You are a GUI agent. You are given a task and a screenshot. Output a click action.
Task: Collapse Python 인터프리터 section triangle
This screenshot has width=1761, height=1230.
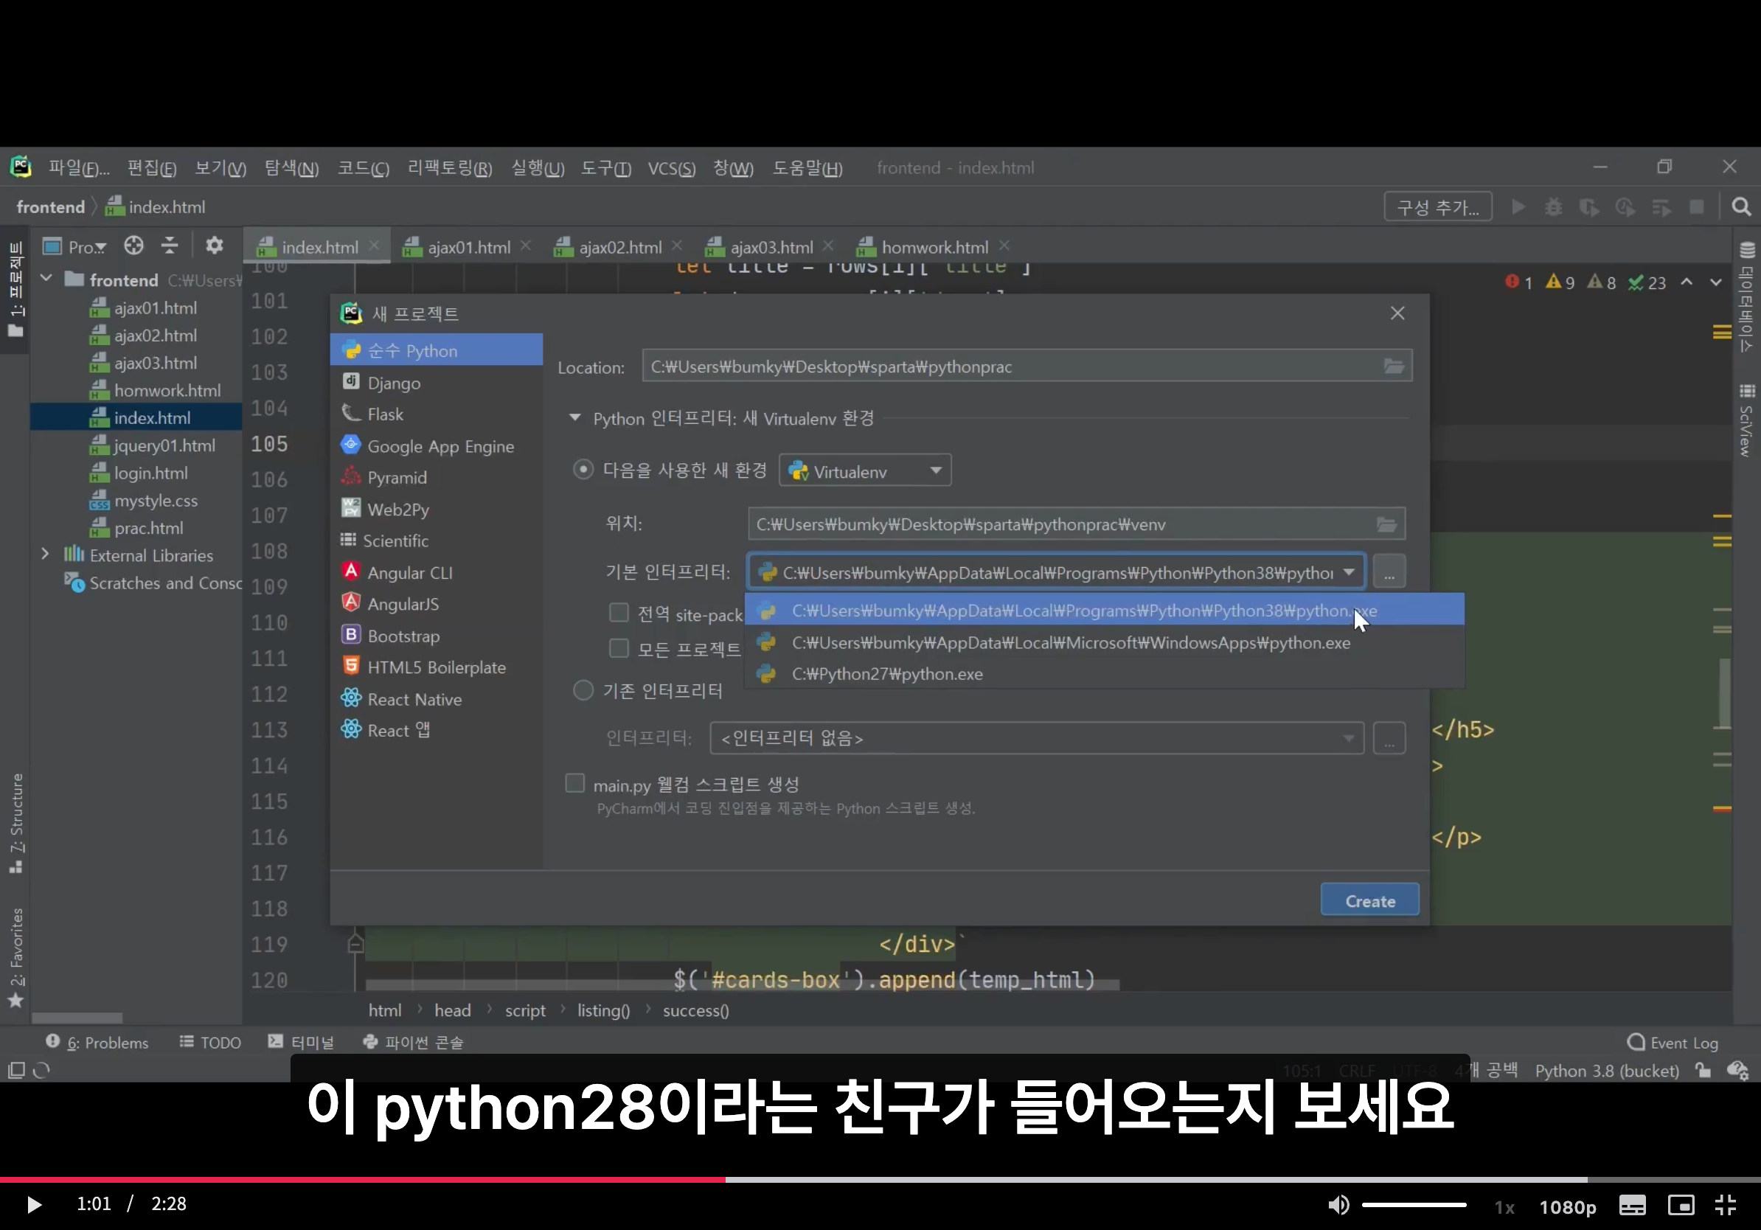[x=574, y=418]
